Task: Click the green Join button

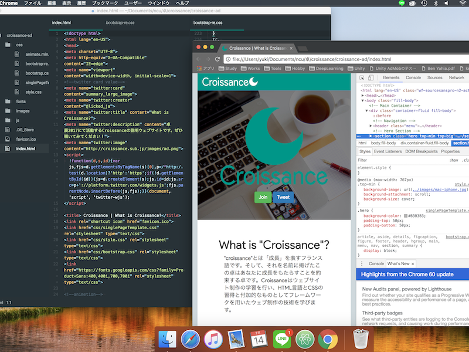Action: click(x=263, y=197)
